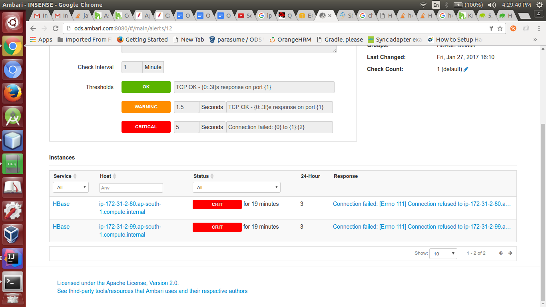The width and height of the screenshot is (546, 307).
Task: Edit Check Count with the pencil icon
Action: click(466, 69)
